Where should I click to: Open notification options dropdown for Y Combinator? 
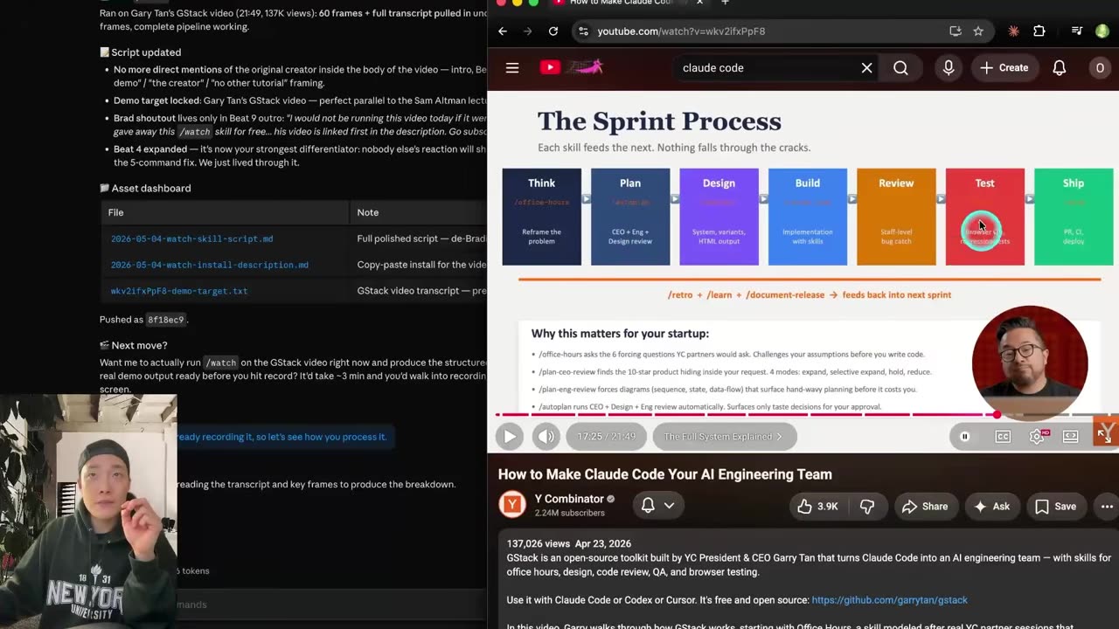pos(657,505)
